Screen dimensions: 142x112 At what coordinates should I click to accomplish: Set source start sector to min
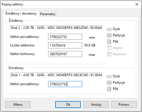pos(92,38)
